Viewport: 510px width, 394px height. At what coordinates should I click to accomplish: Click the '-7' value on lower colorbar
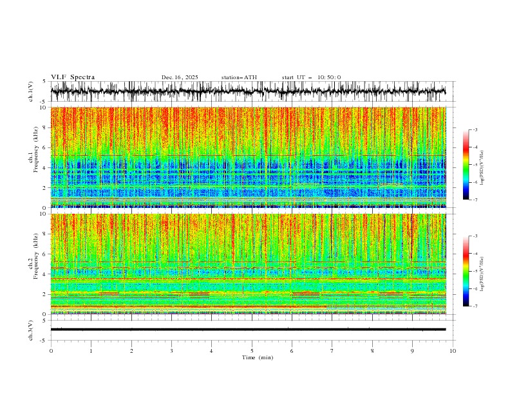pos(475,306)
